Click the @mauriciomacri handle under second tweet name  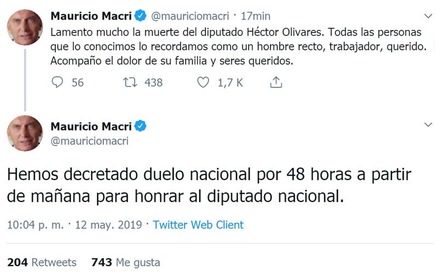89,141
